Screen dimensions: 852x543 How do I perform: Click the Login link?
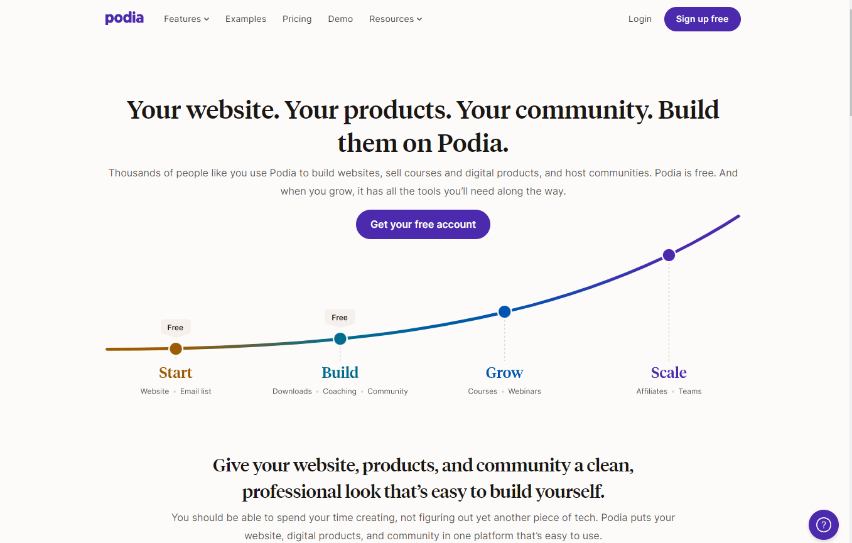coord(640,19)
